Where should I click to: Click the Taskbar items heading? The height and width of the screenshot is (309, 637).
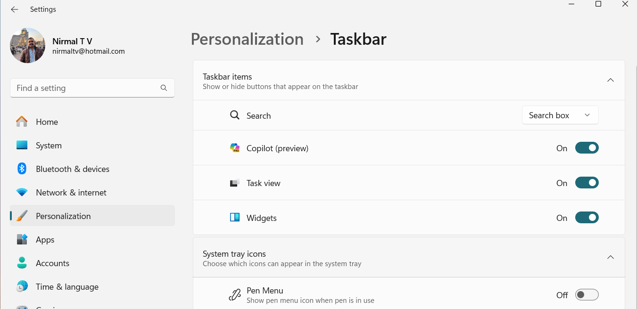227,77
